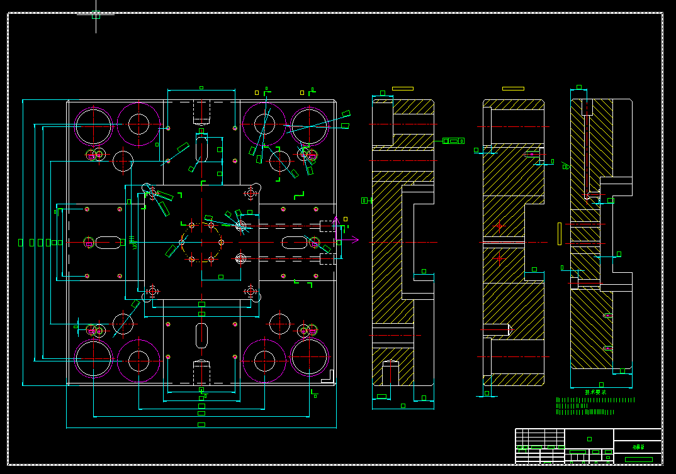The height and width of the screenshot is (474, 676).
Task: Select the green 技术要求 heading text
Action: pyautogui.click(x=595, y=392)
